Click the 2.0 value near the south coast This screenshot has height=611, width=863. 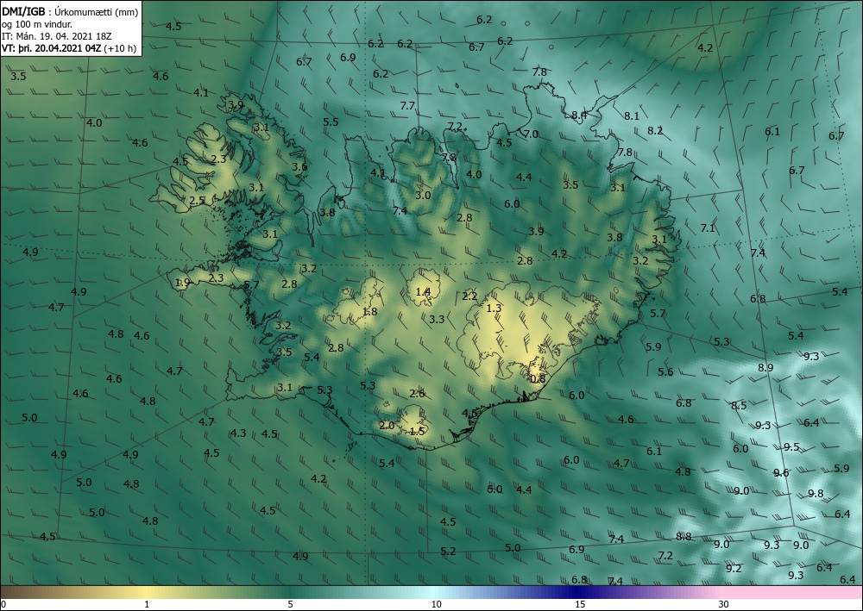(x=387, y=425)
